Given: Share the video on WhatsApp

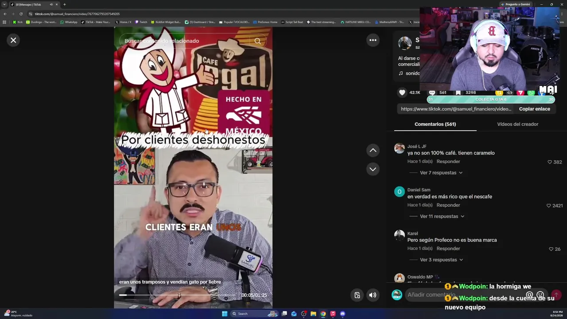Looking at the screenshot, I should 531,93.
